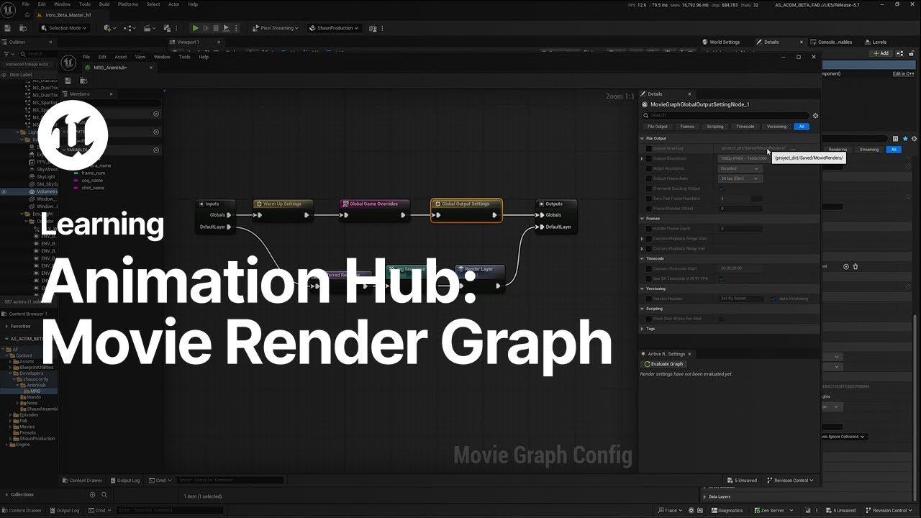This screenshot has width=921, height=518.
Task: Click the Versioning filter in the Details panel
Action: (x=776, y=127)
